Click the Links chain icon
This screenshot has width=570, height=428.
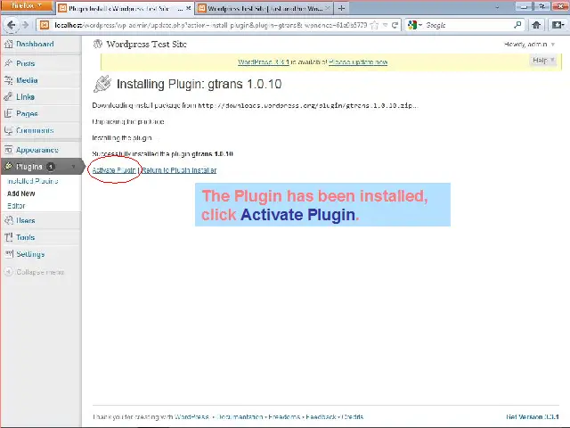coord(8,97)
